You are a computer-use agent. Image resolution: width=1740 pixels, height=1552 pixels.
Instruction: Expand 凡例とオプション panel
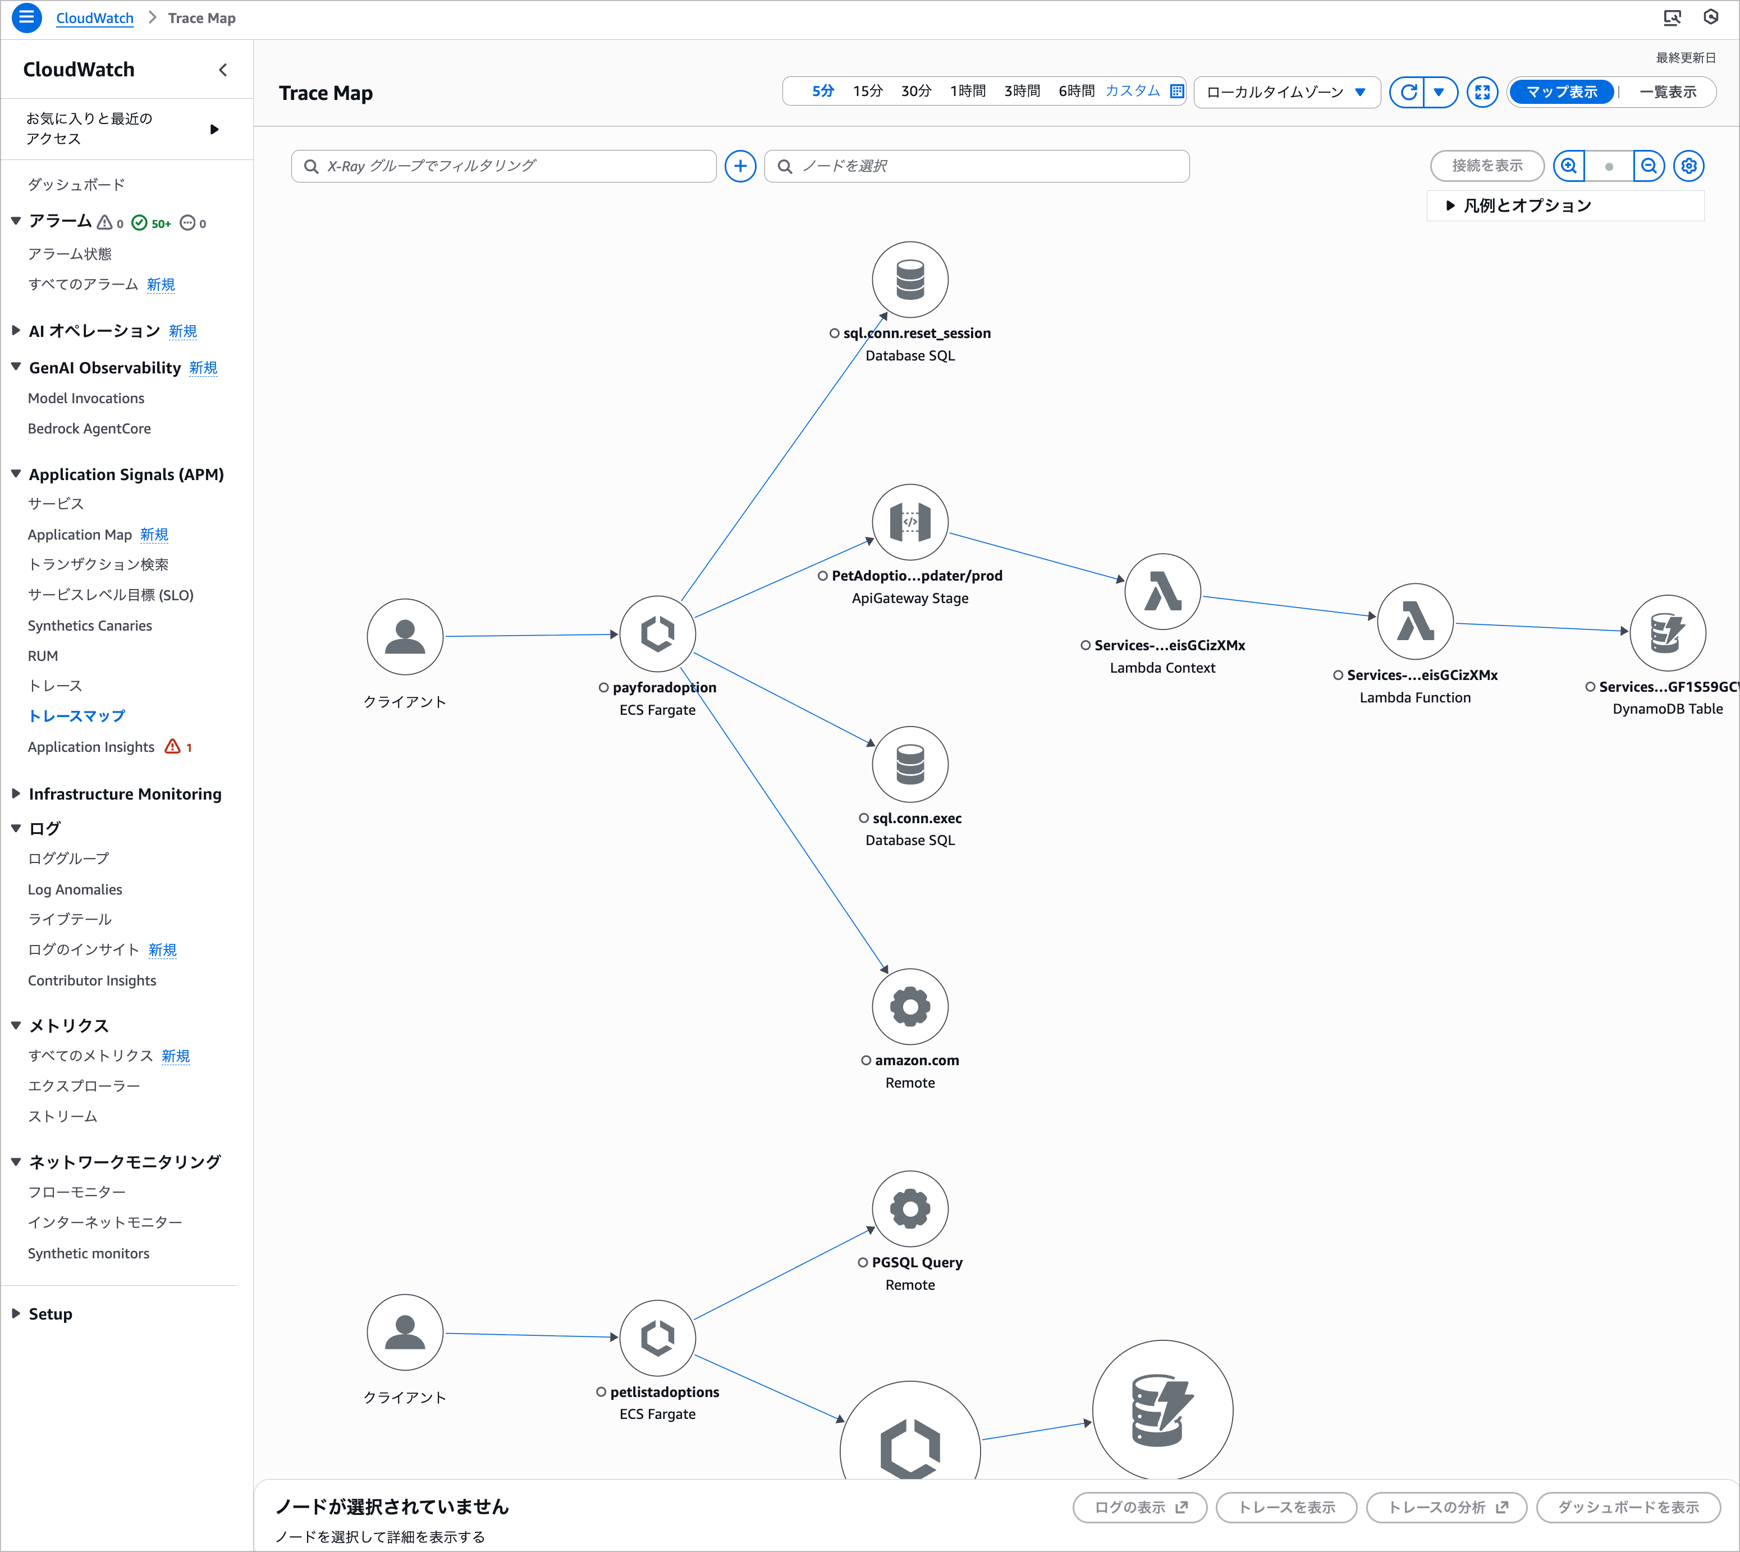[x=1526, y=206]
